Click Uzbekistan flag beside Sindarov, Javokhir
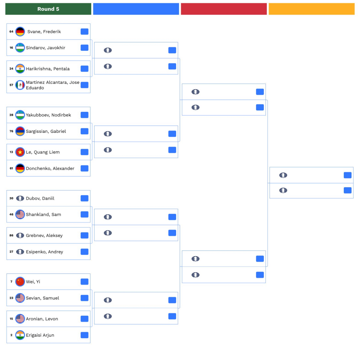360x349 pixels. [x=20, y=48]
